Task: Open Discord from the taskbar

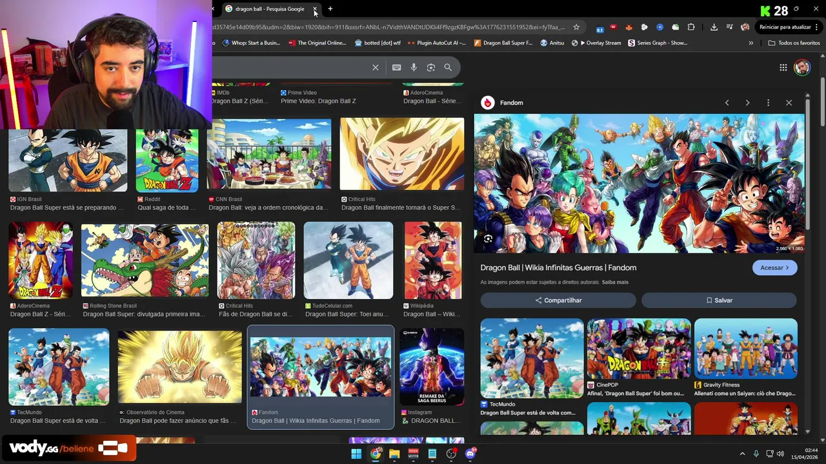Action: [470, 454]
